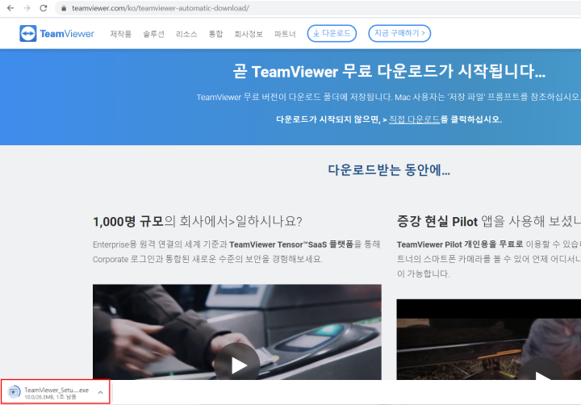Reload the page with refresh icon
Viewport: 581px width, 405px height.
[44, 8]
